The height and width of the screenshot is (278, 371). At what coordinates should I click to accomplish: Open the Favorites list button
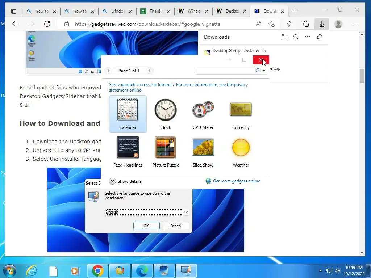[289, 24]
